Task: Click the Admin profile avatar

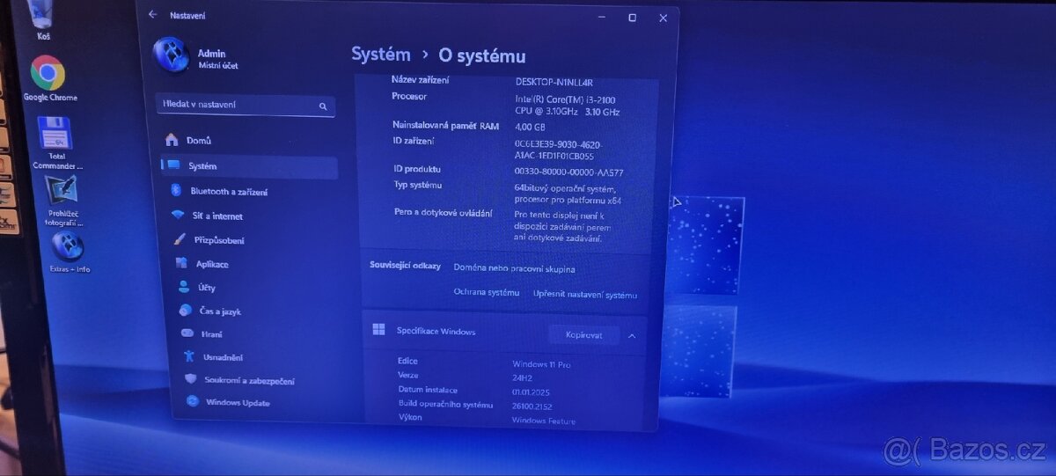Action: (172, 55)
